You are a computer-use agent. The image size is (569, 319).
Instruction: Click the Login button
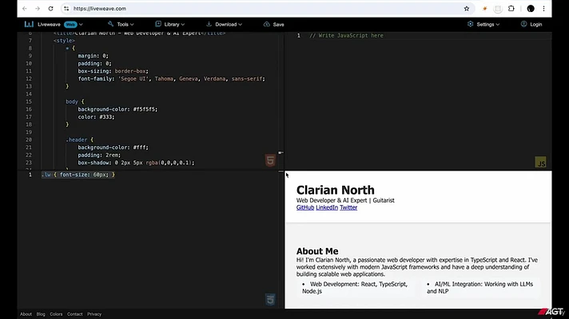[x=531, y=24]
